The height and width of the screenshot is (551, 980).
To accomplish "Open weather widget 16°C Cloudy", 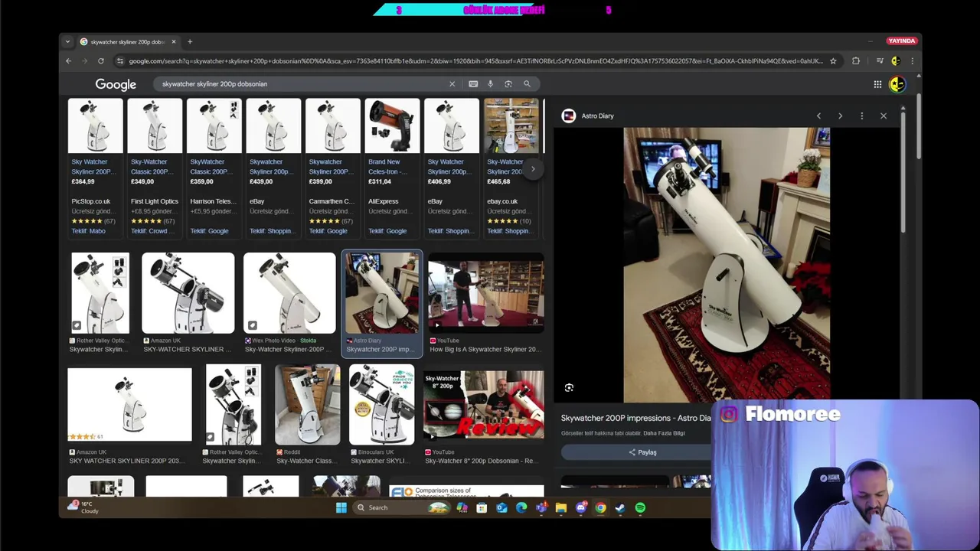I will 83,507.
